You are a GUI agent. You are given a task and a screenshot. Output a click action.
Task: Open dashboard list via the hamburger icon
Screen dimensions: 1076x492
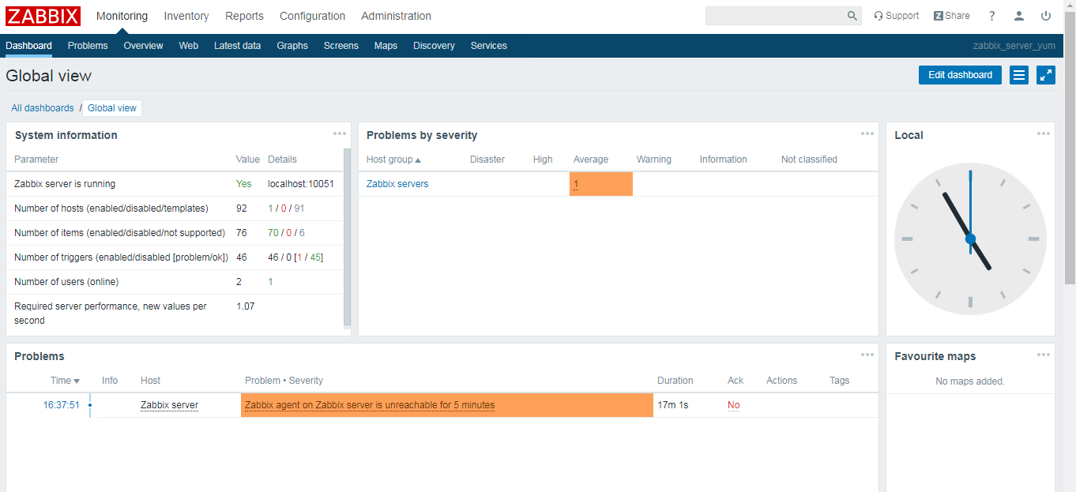pos(1018,74)
